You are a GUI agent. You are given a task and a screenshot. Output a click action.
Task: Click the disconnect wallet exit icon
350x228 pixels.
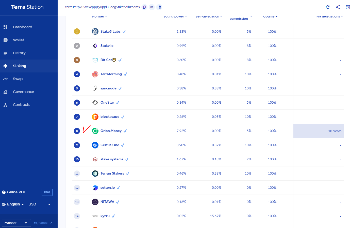pyautogui.click(x=348, y=7)
